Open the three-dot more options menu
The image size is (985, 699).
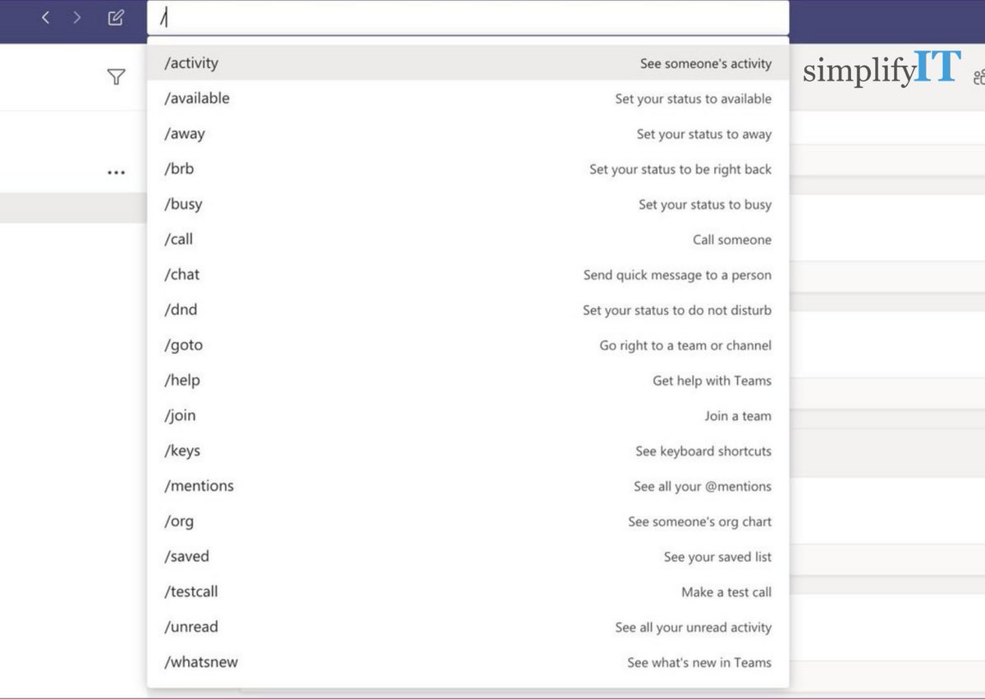tap(116, 173)
